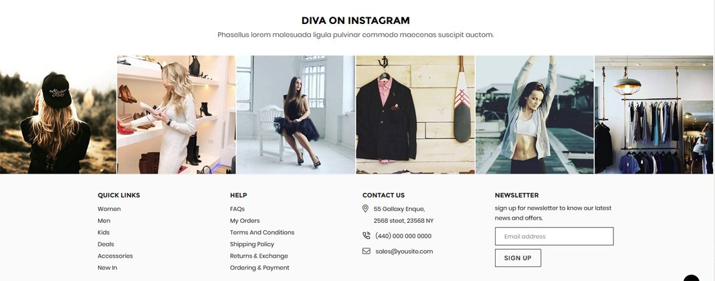The width and height of the screenshot is (715, 281).
Task: Click the Email address input field
Action: click(x=554, y=236)
